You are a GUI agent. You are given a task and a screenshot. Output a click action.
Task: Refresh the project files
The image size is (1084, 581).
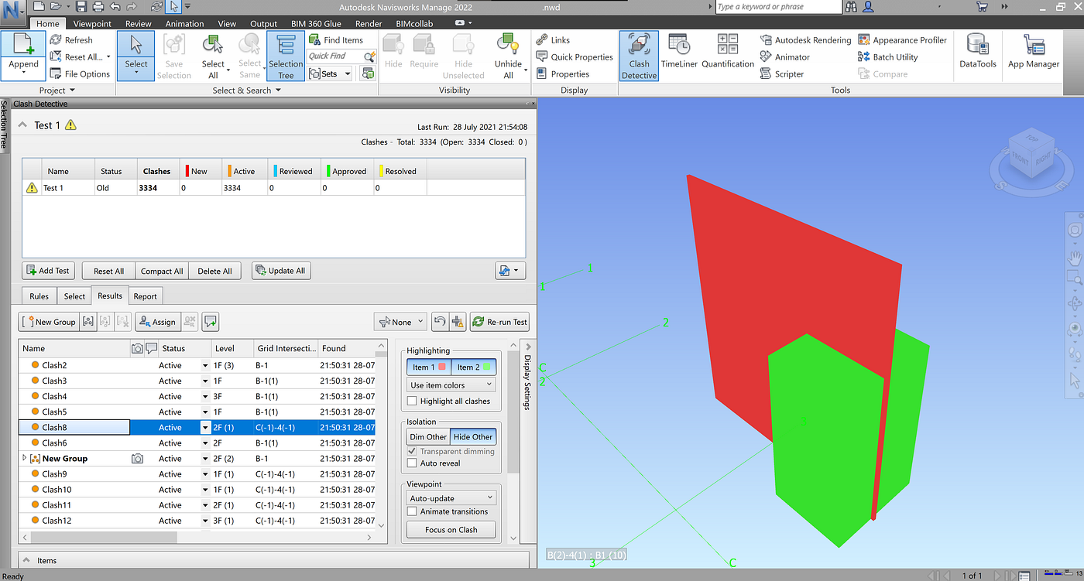pyautogui.click(x=71, y=40)
